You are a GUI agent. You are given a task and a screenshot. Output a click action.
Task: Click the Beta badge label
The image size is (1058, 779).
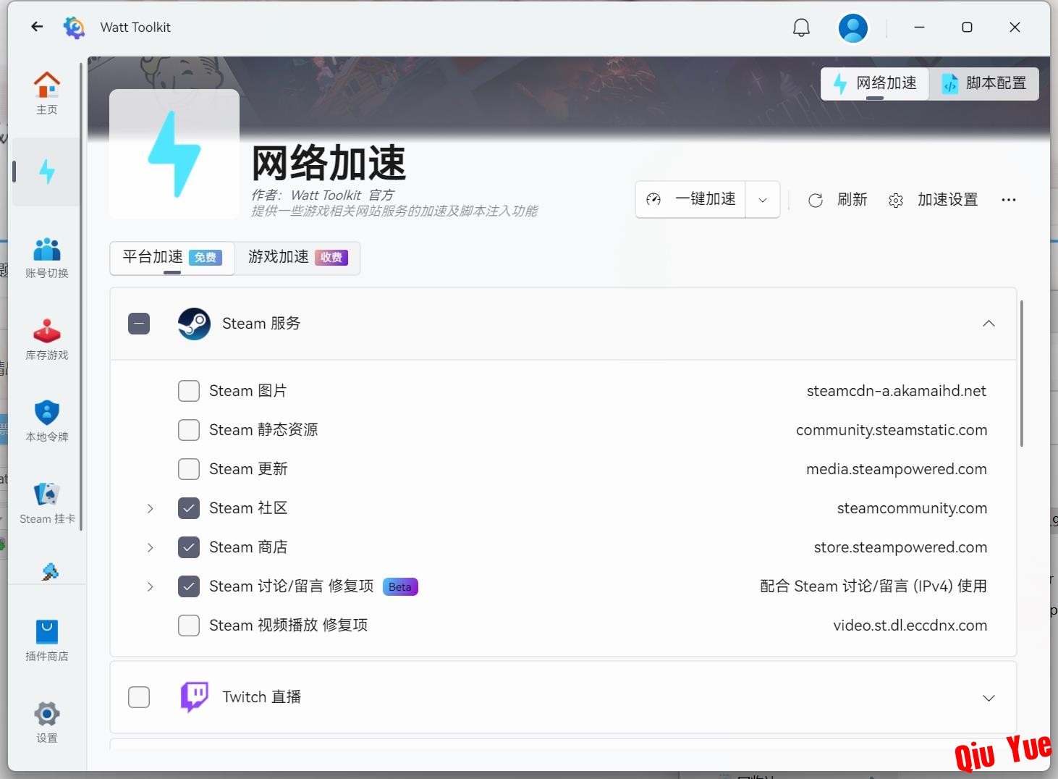coord(400,587)
